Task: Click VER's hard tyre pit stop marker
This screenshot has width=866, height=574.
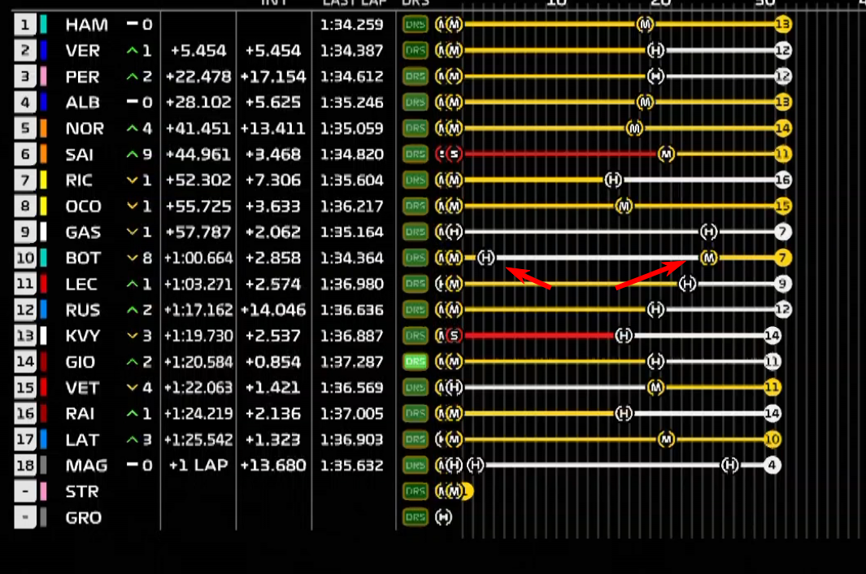Action: coord(655,50)
